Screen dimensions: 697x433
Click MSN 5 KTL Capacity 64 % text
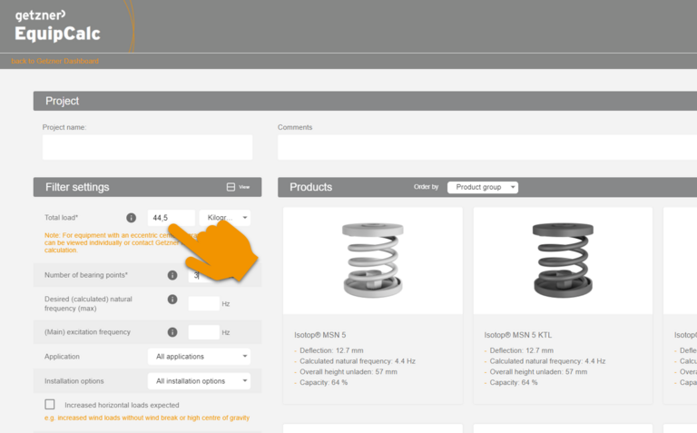[514, 382]
